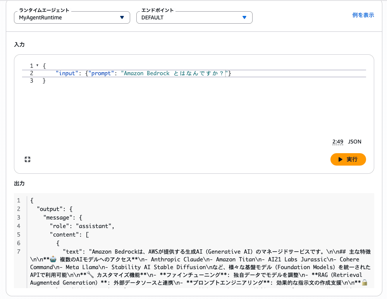Click the "content" key in output
The width and height of the screenshot is (387, 299).
[64, 235]
